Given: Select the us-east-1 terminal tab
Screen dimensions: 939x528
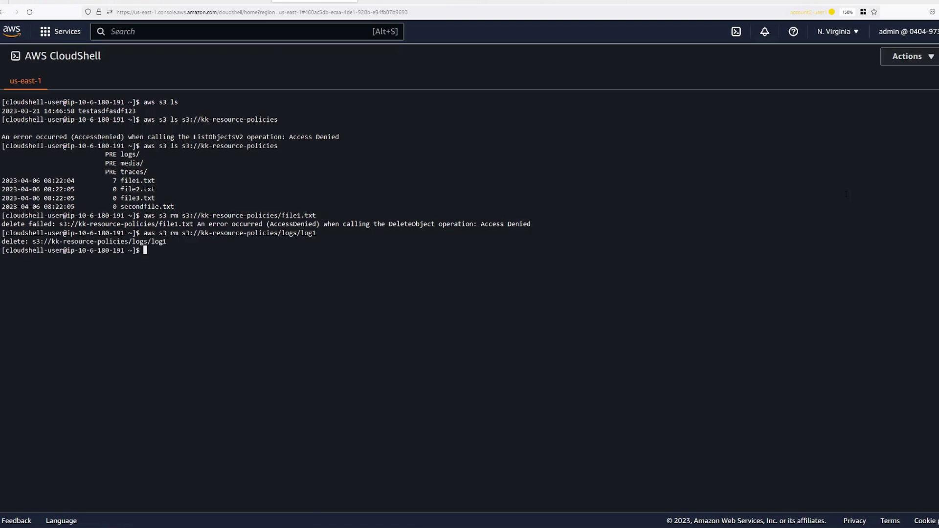Looking at the screenshot, I should tap(25, 81).
